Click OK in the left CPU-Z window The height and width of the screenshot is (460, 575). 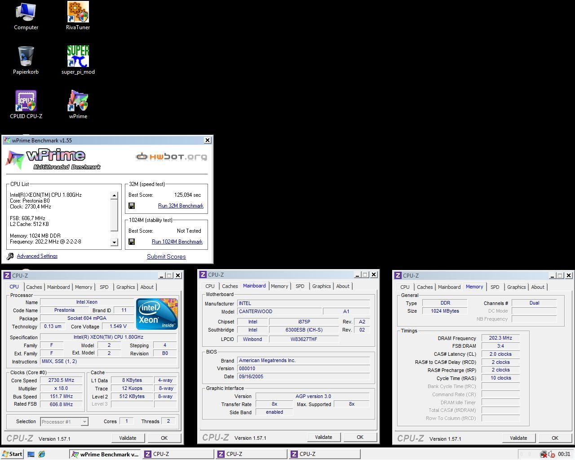point(164,438)
